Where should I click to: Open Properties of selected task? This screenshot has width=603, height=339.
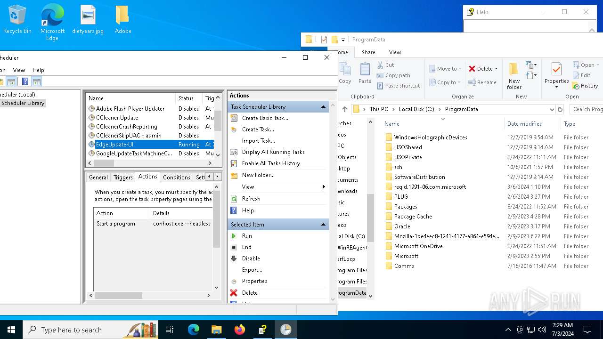tap(254, 281)
